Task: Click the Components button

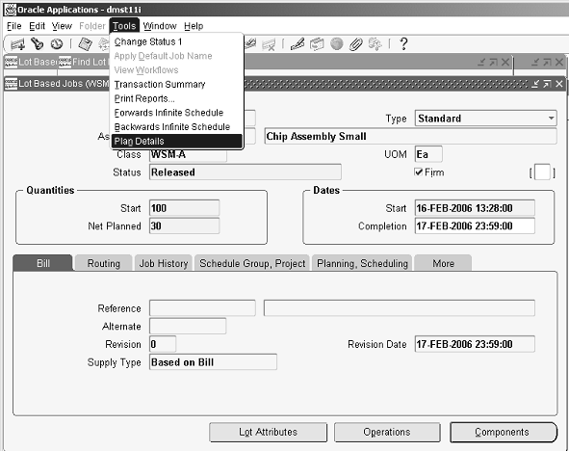Action: tap(503, 432)
